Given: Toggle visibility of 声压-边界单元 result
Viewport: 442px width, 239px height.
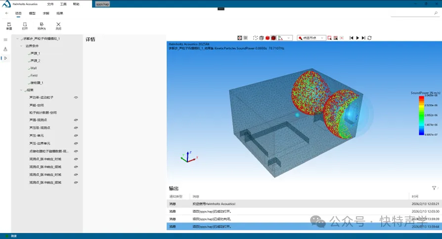Looking at the screenshot, I should [76, 143].
